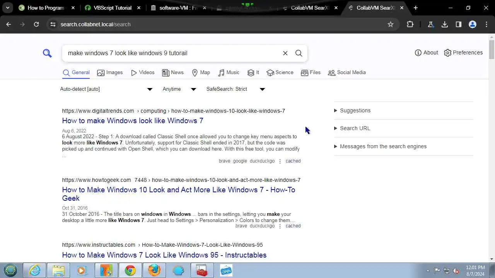The height and width of the screenshot is (278, 495).
Task: Open more options dots on How-To Geek result
Action: (280, 226)
